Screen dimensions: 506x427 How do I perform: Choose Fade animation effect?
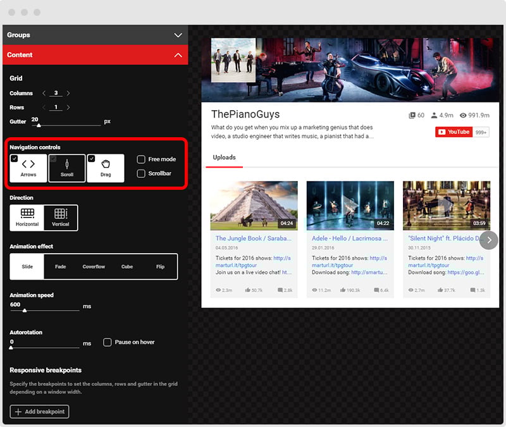click(x=60, y=266)
